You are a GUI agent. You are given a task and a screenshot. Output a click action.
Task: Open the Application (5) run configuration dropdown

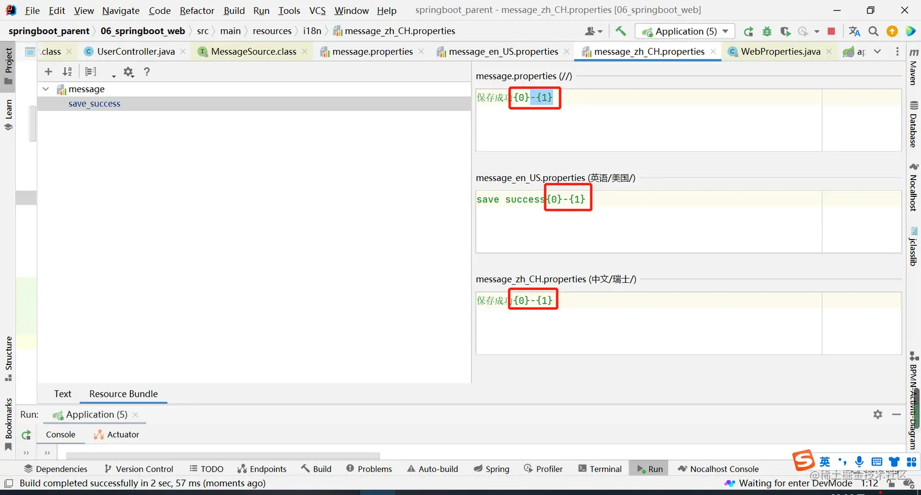pyautogui.click(x=685, y=31)
